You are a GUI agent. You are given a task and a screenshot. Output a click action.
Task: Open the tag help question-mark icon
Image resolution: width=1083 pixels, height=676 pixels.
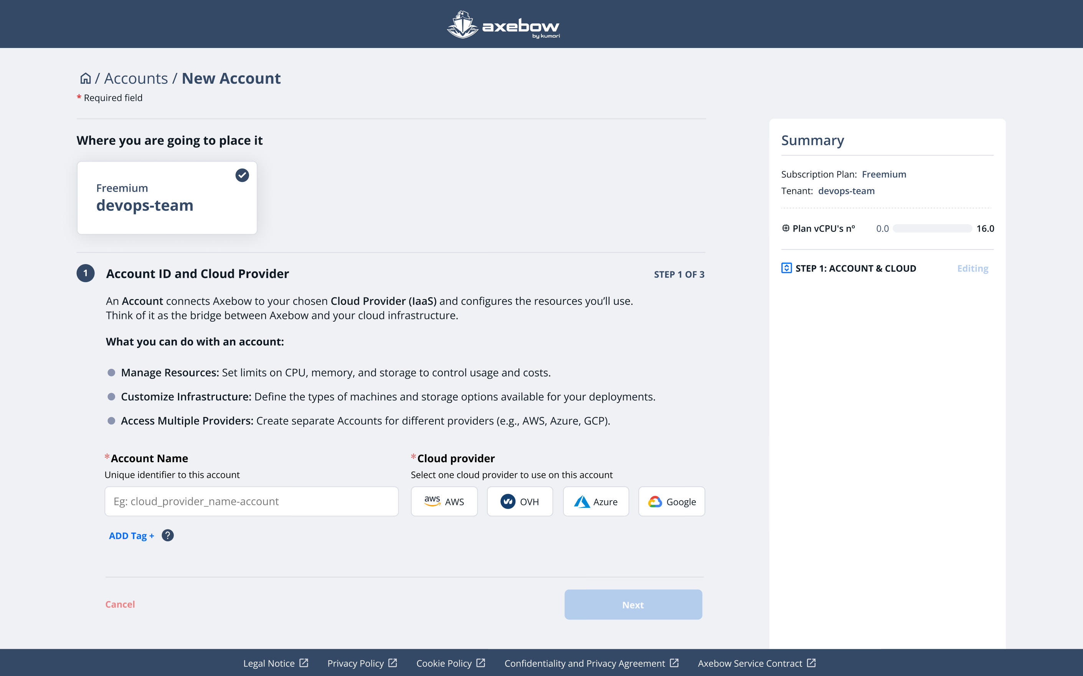[x=168, y=535]
